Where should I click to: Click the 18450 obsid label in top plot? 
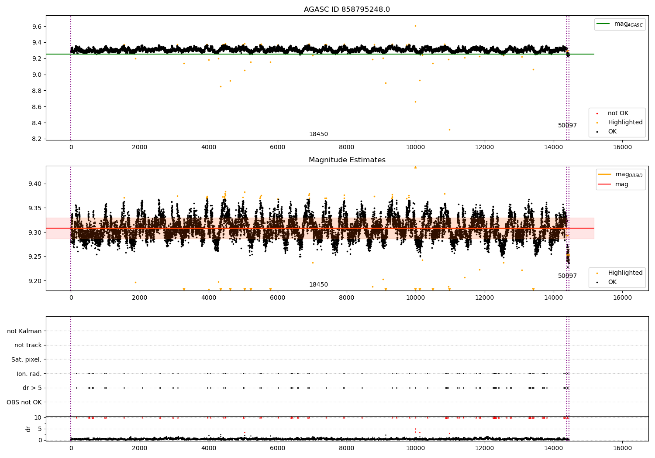click(x=318, y=134)
